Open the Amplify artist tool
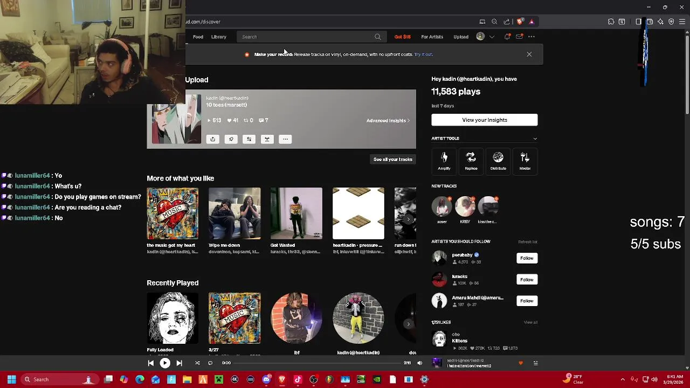The width and height of the screenshot is (690, 388). point(444,161)
